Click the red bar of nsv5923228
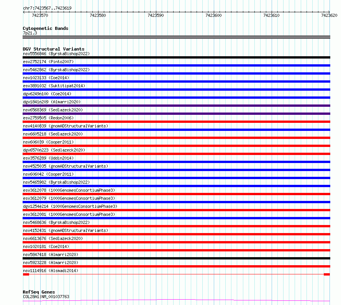Image resolution: width=341 pixels, height=305 pixels. (x=176, y=266)
